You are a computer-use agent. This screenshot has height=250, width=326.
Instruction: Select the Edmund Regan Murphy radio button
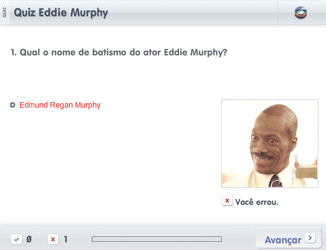(12, 105)
